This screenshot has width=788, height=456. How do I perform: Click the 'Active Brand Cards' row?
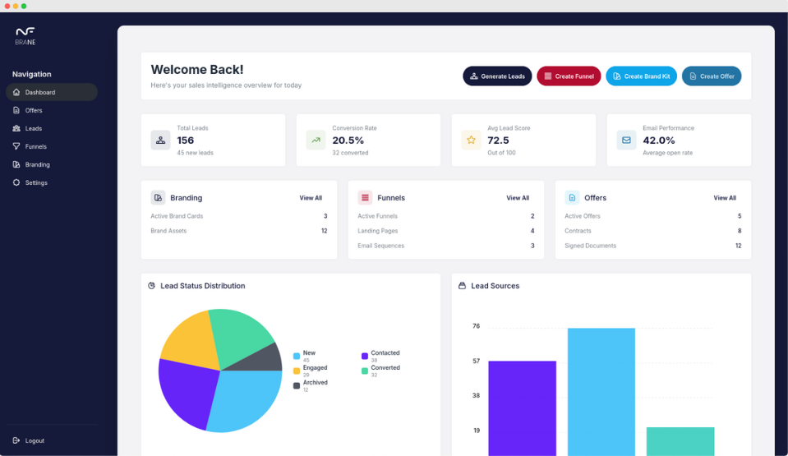[x=239, y=216]
